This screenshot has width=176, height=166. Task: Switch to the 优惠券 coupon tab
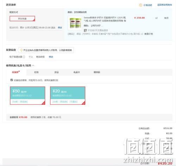click(x=16, y=72)
